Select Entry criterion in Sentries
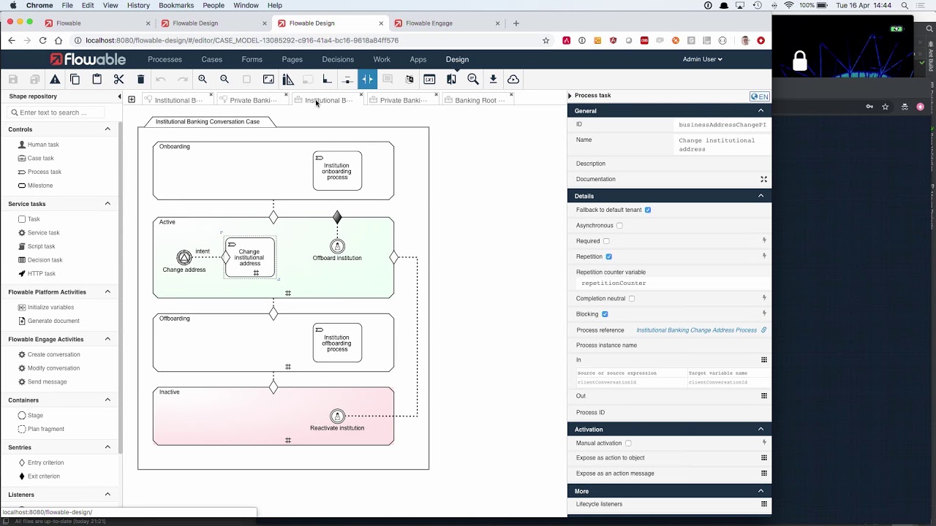This screenshot has height=526, width=936. tap(45, 462)
